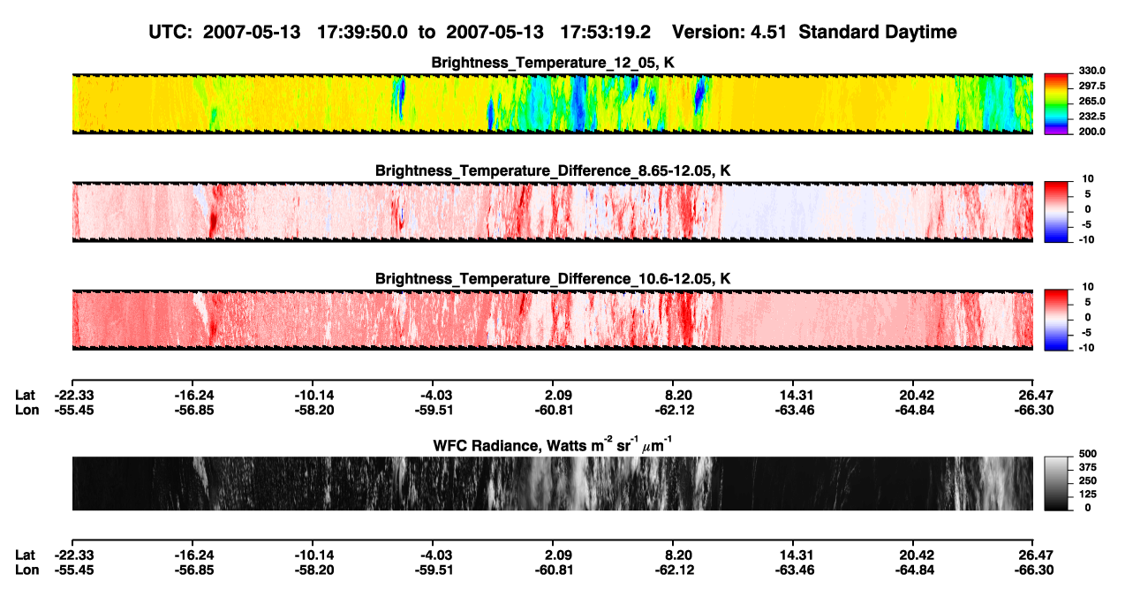Click 'Lat' label on axis above WFC title
Image resolution: width=1148 pixels, height=589 pixels.
25,396
